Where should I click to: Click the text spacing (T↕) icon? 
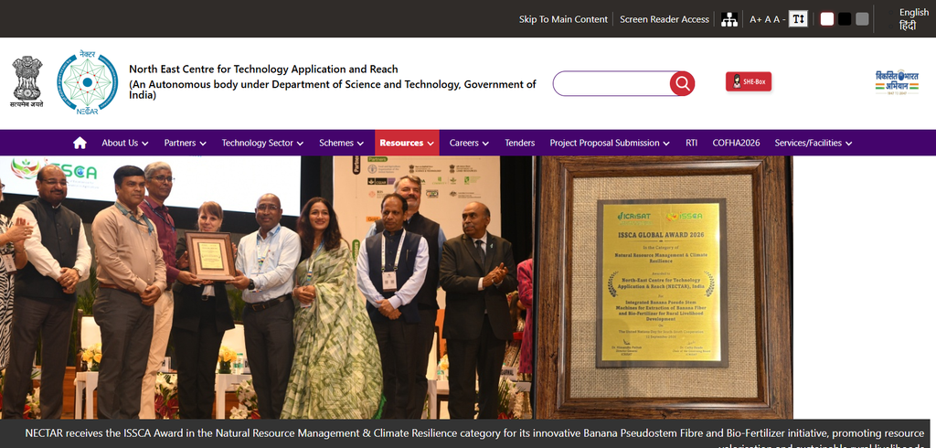point(798,19)
